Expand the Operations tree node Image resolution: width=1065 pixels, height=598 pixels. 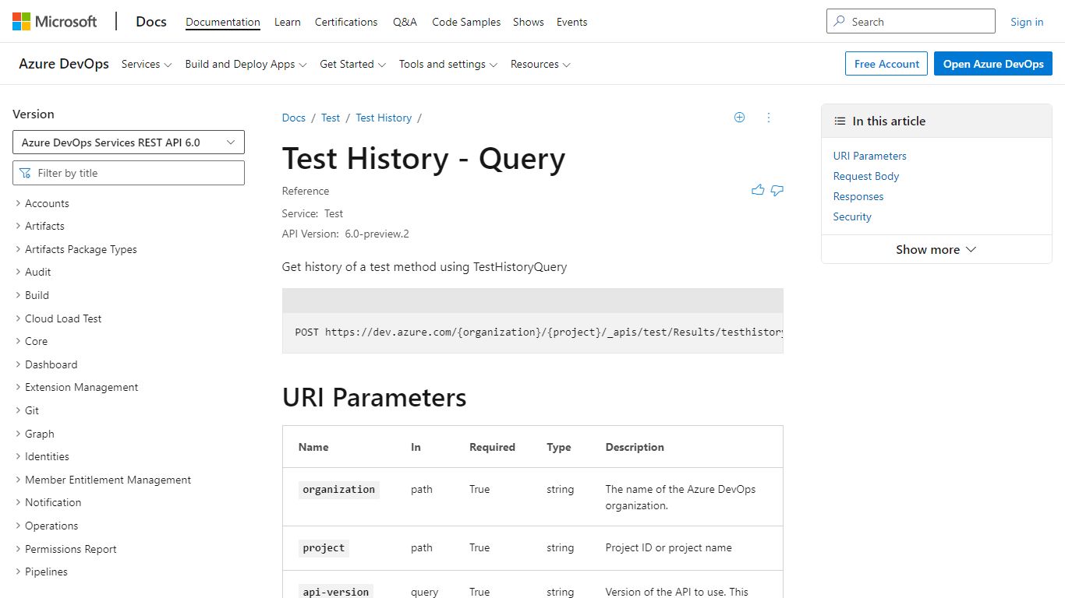coord(18,526)
